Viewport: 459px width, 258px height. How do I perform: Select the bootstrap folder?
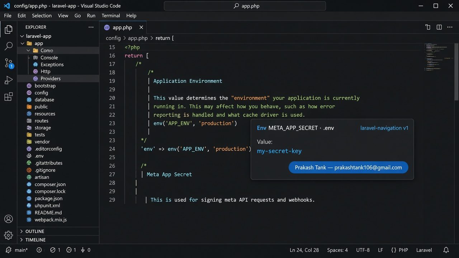(x=45, y=86)
